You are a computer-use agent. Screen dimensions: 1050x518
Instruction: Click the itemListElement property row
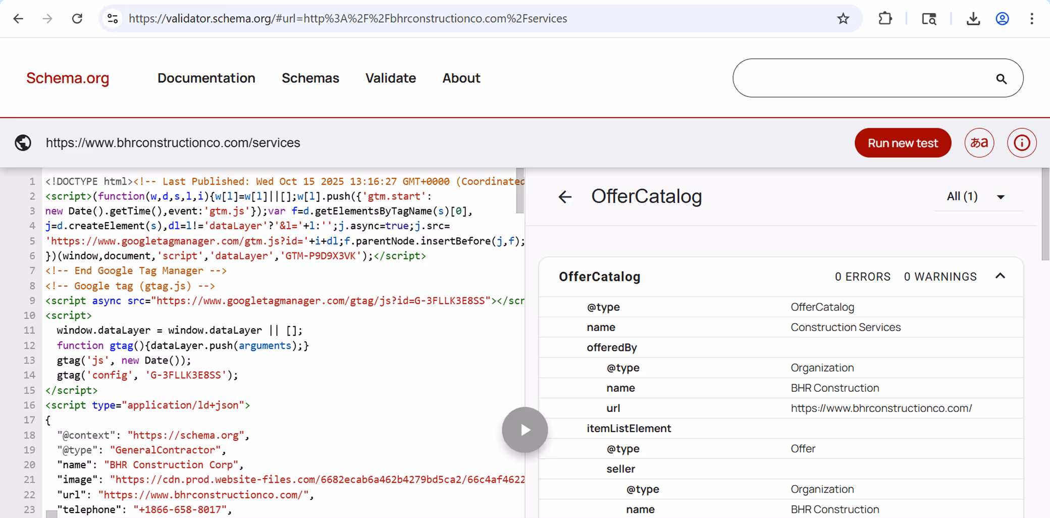pos(781,428)
